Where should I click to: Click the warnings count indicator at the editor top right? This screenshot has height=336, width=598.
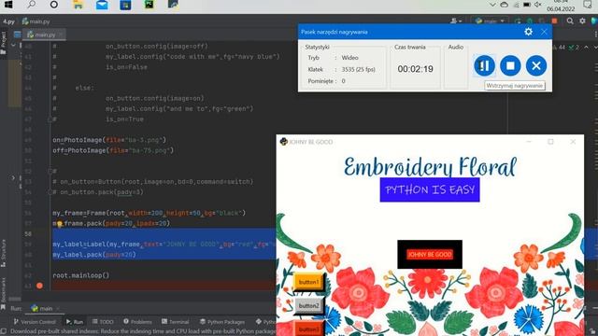click(x=559, y=48)
